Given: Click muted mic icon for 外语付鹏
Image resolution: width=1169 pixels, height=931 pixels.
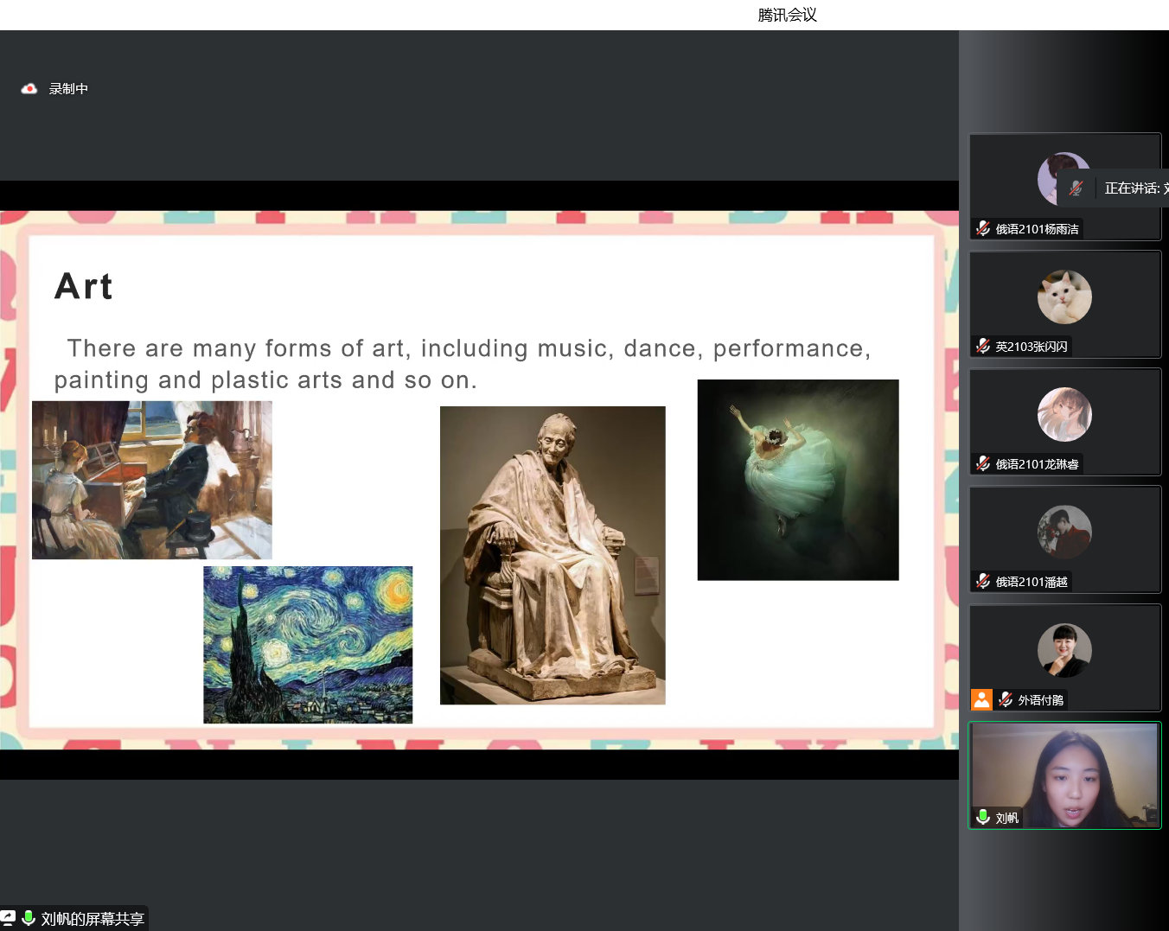Looking at the screenshot, I should 1006,699.
